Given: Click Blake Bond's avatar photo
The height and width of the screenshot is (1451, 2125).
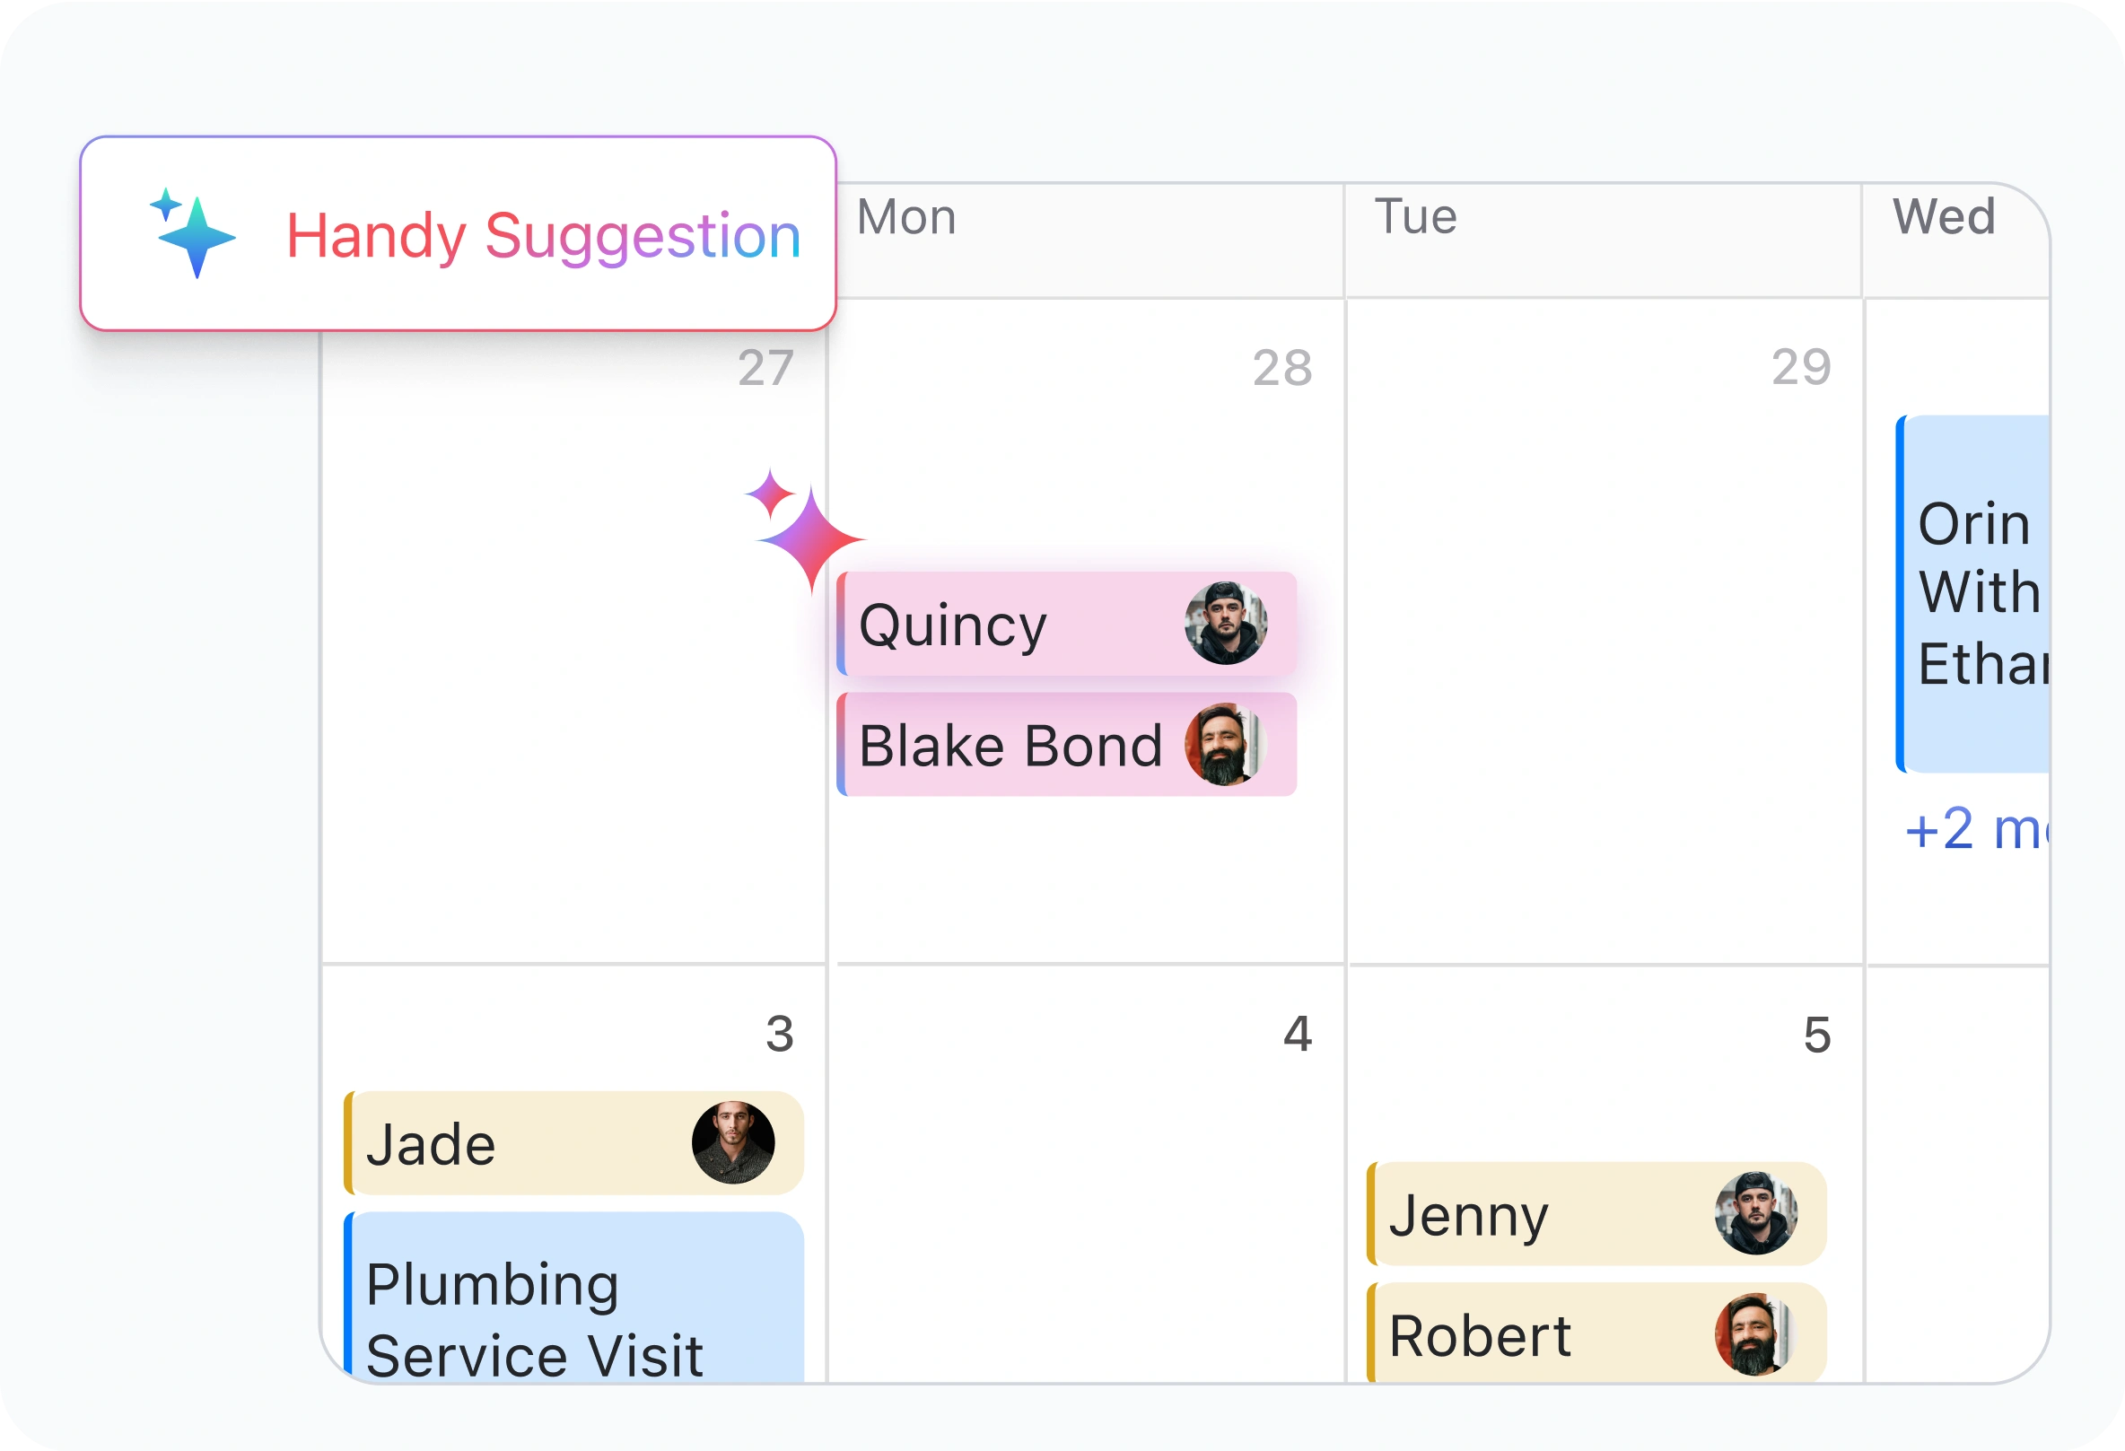Looking at the screenshot, I should click(x=1225, y=744).
